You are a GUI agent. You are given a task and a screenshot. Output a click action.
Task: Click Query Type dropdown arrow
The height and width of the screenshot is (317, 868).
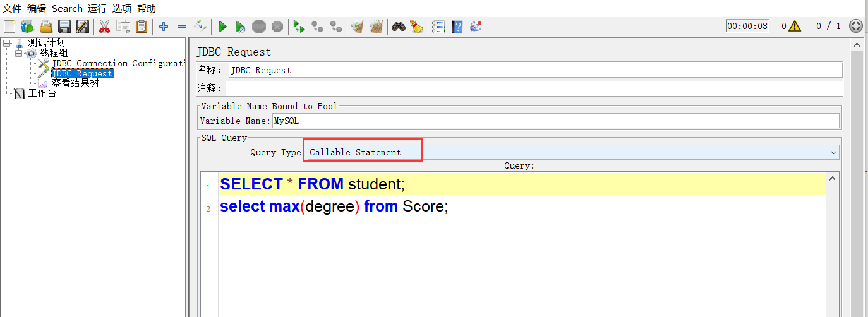click(833, 152)
